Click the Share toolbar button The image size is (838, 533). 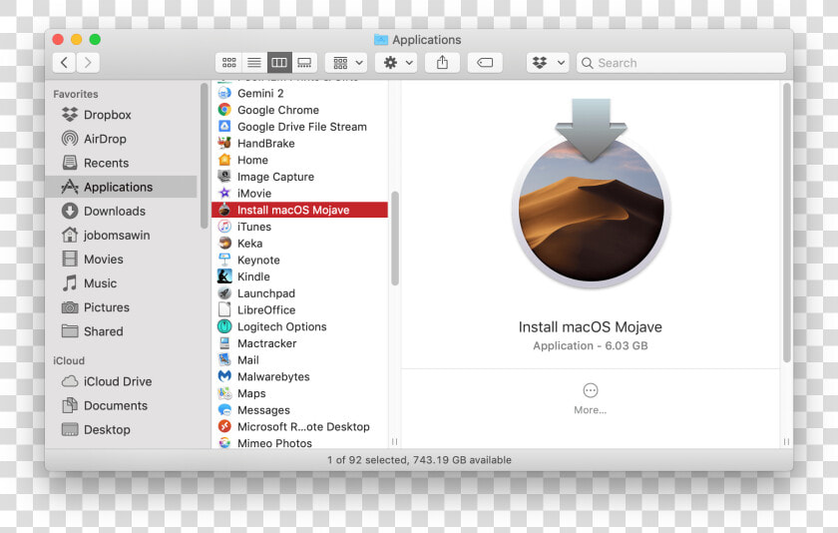(x=442, y=63)
